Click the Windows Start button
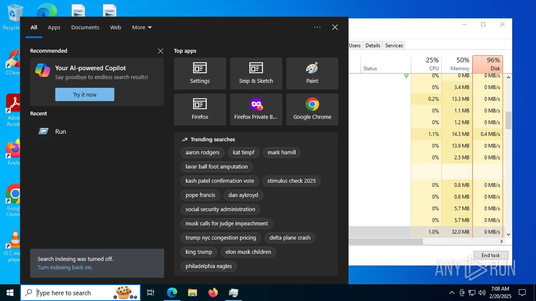This screenshot has height=301, width=536. pos(10,293)
